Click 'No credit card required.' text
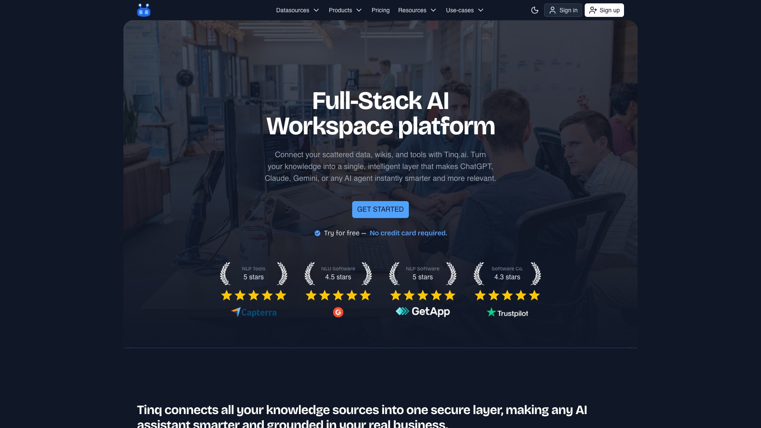This screenshot has height=428, width=761. pos(408,233)
